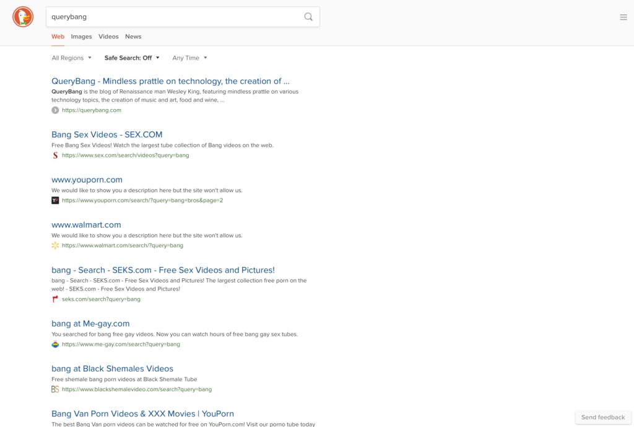This screenshot has height=427, width=634.
Task: Switch to the Images tab
Action: coord(81,37)
